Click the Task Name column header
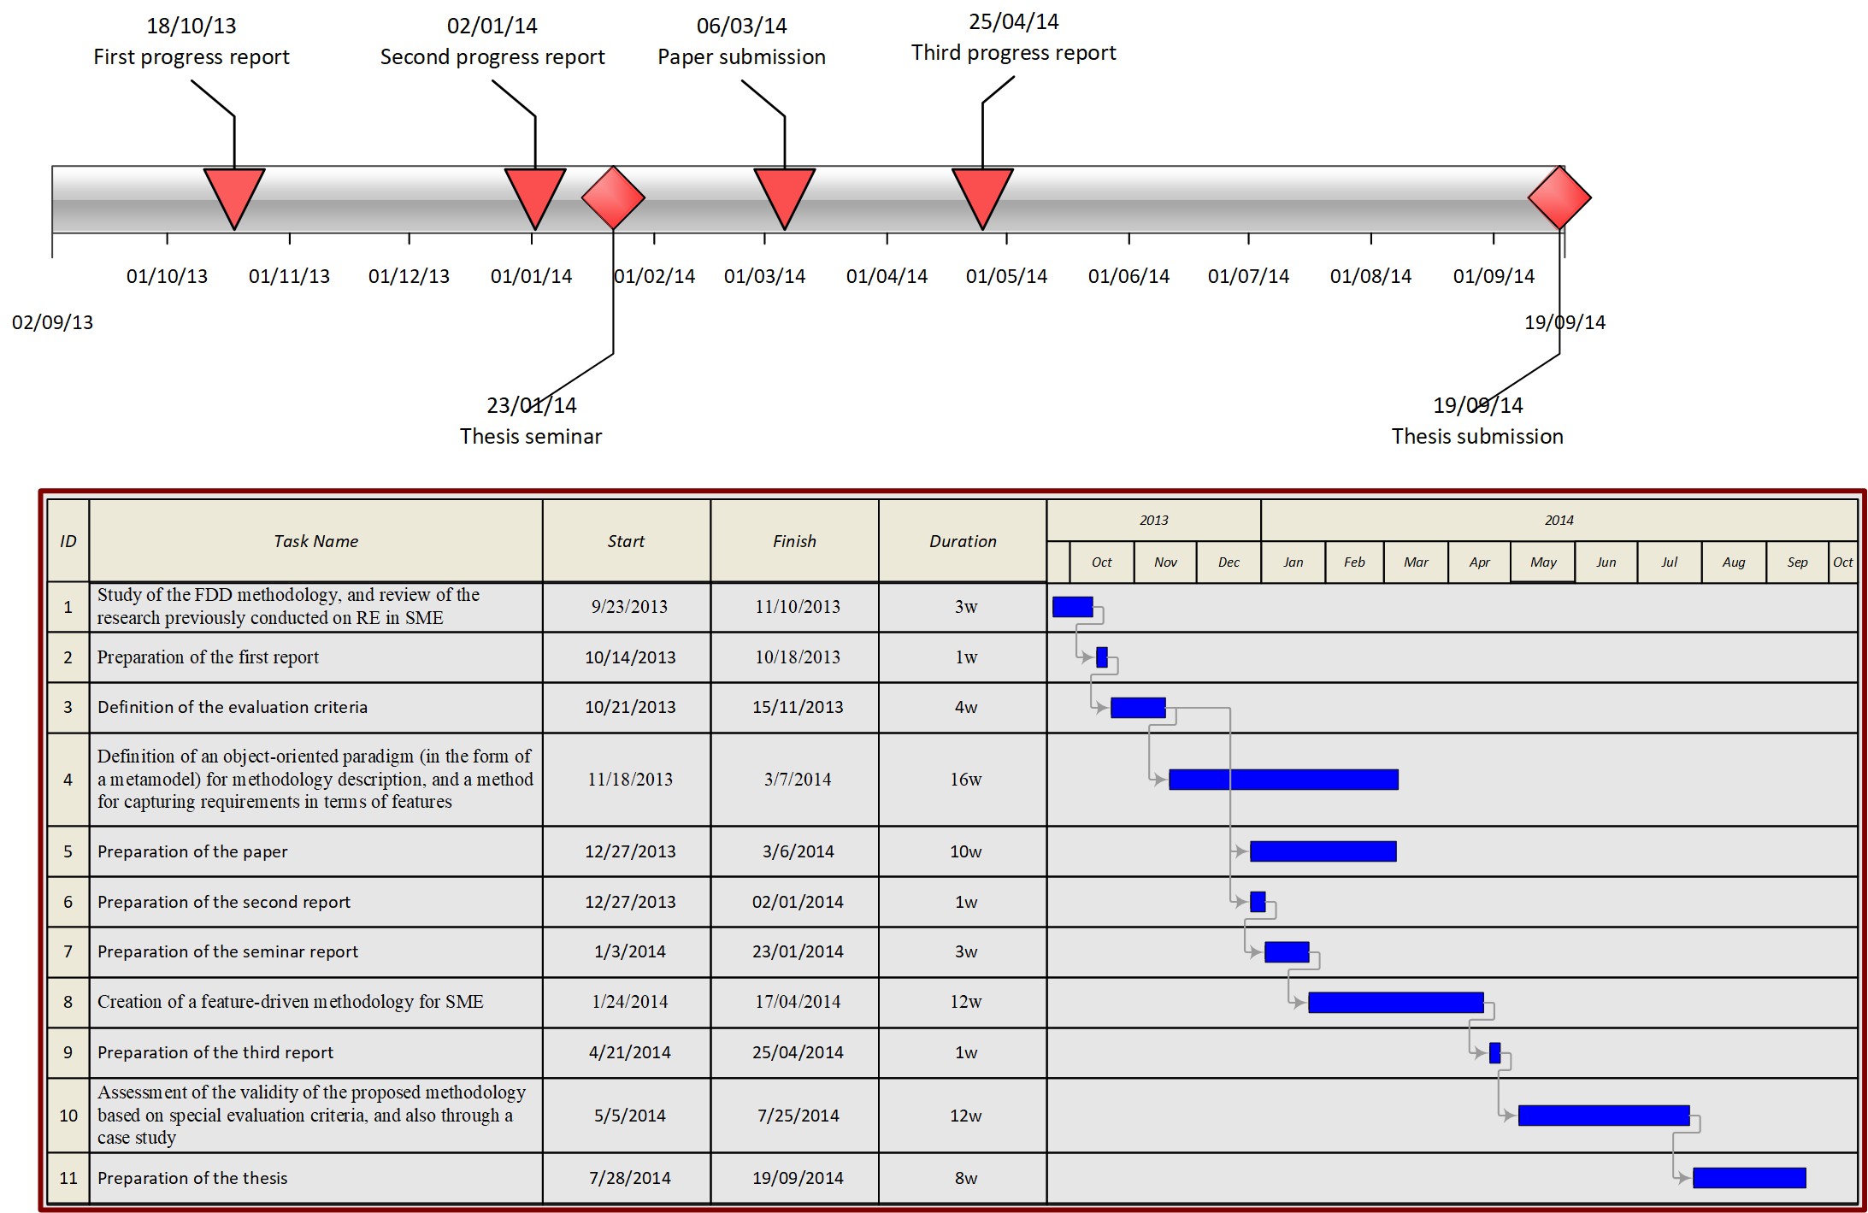Screen dimensions: 1868x1213 tap(315, 541)
